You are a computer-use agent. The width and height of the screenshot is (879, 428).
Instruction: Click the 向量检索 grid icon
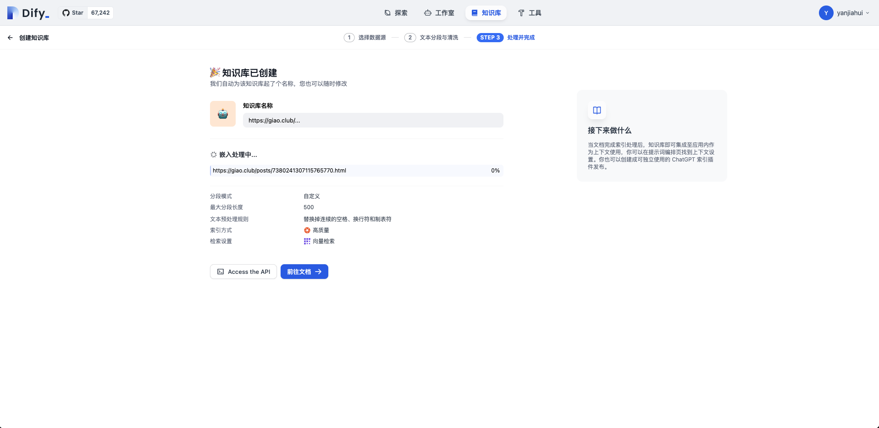pos(307,241)
